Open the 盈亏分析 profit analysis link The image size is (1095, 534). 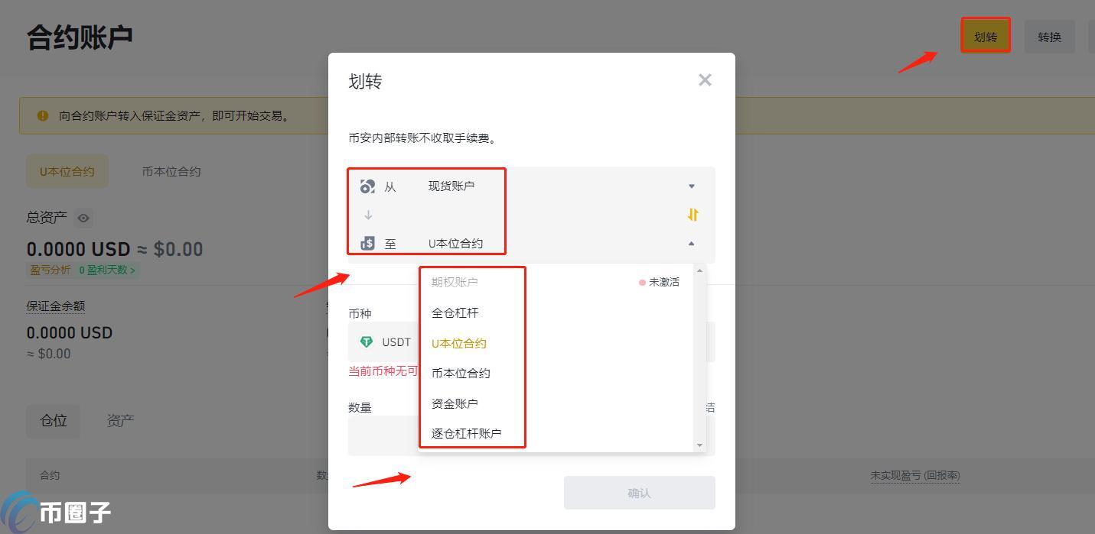pyautogui.click(x=50, y=270)
